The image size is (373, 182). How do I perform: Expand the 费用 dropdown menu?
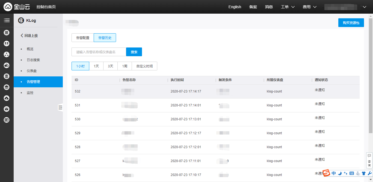point(309,7)
